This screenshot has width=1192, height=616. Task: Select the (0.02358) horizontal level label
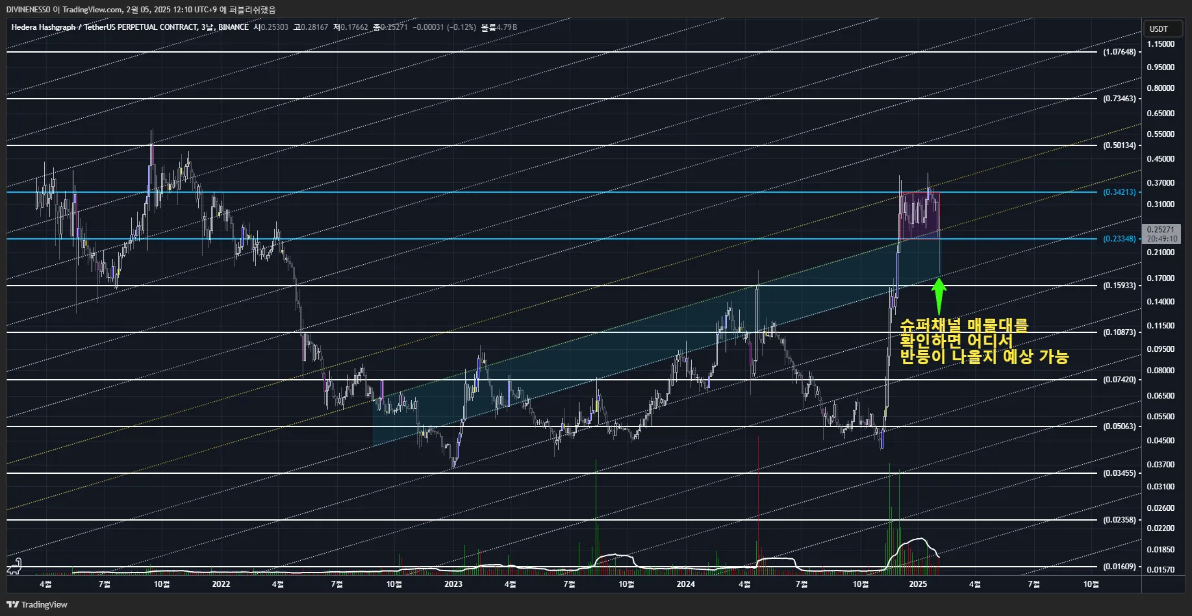(1119, 520)
